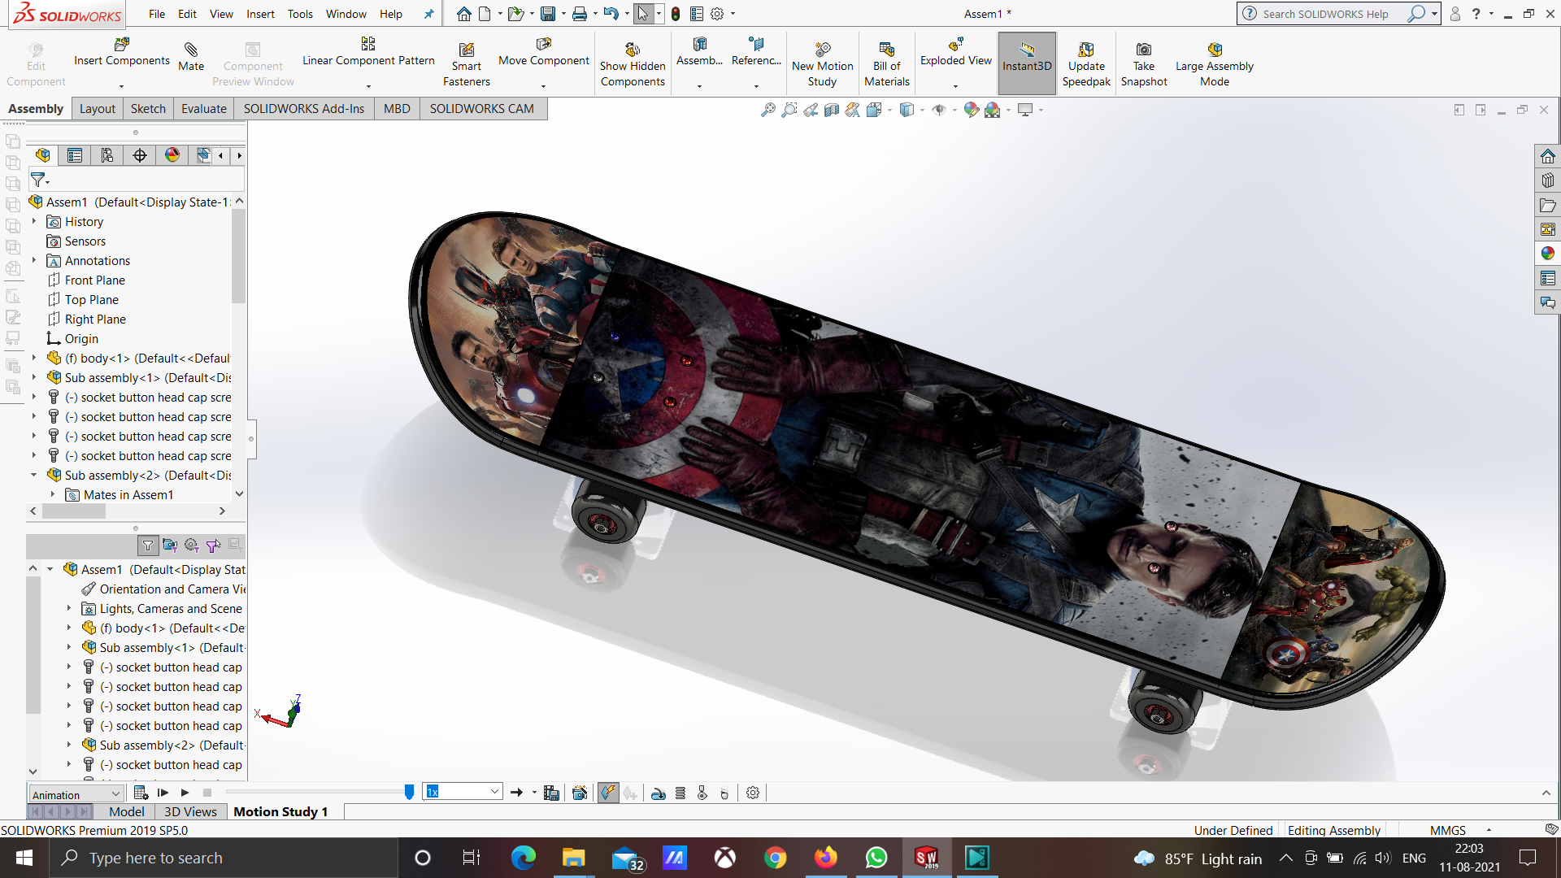The image size is (1561, 878).
Task: Click the Spring icon in motion toolbar
Action: (680, 793)
